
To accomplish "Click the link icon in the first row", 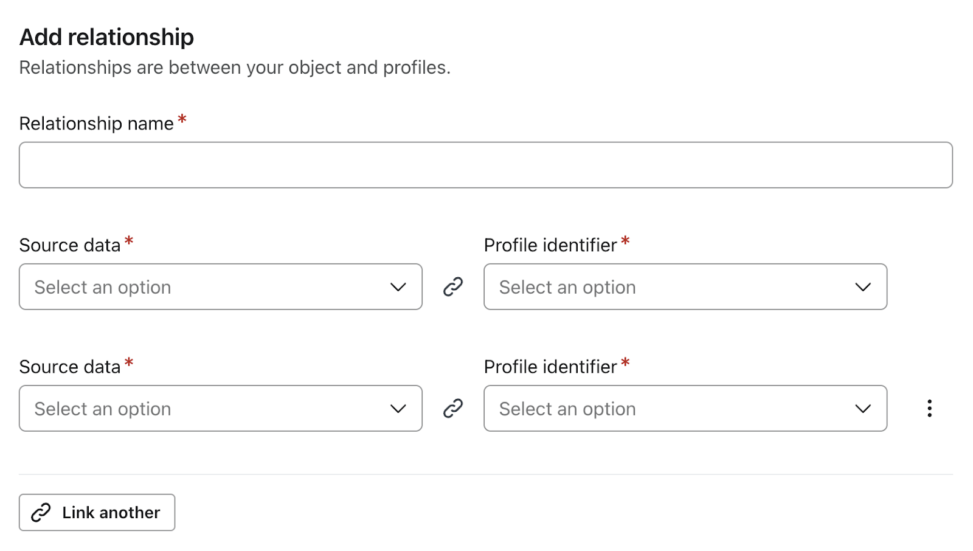I will pos(453,286).
